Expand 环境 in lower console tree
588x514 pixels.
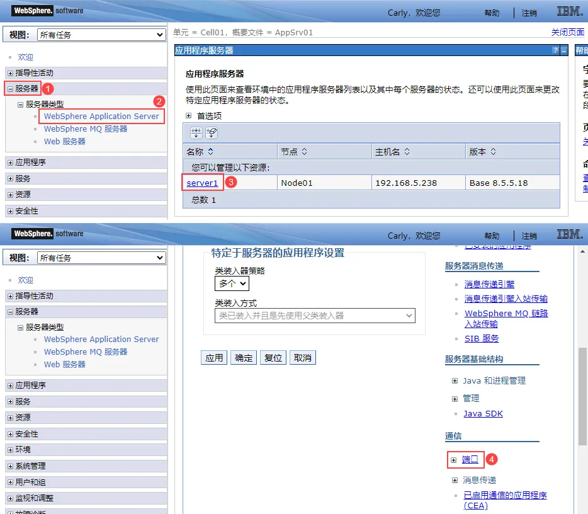(x=11, y=450)
